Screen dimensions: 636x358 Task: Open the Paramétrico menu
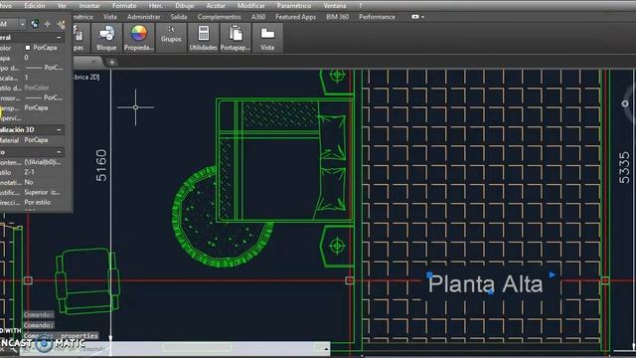tap(294, 6)
